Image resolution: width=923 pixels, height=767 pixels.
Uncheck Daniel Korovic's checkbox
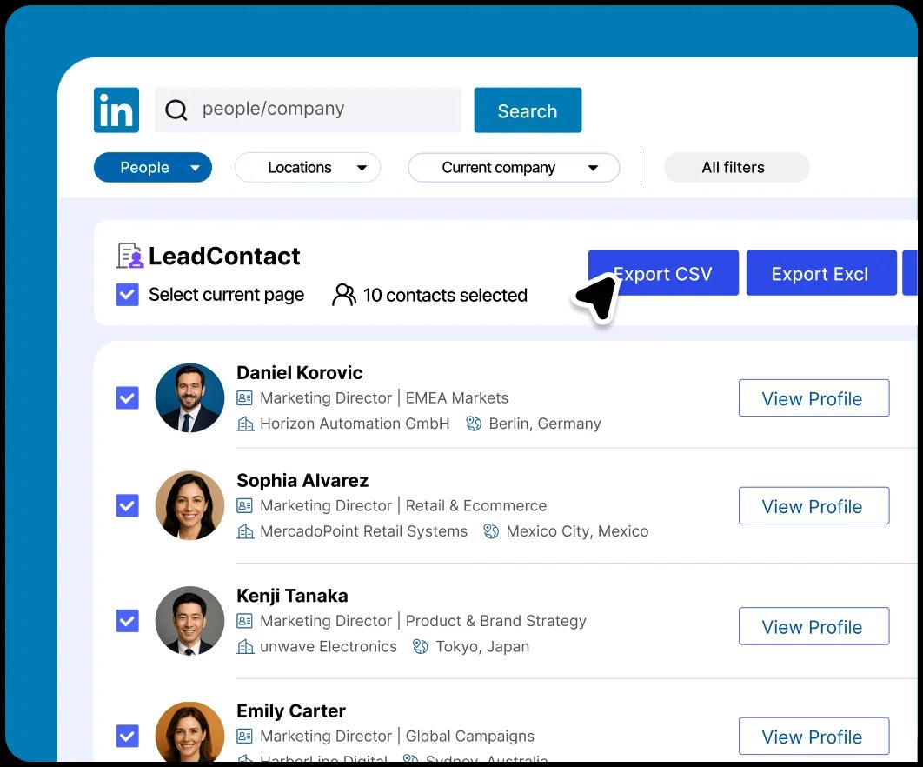tap(127, 398)
